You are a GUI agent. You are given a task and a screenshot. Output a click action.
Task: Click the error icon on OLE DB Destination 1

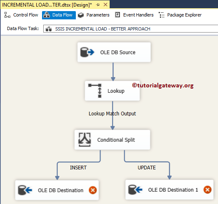tap(208, 190)
